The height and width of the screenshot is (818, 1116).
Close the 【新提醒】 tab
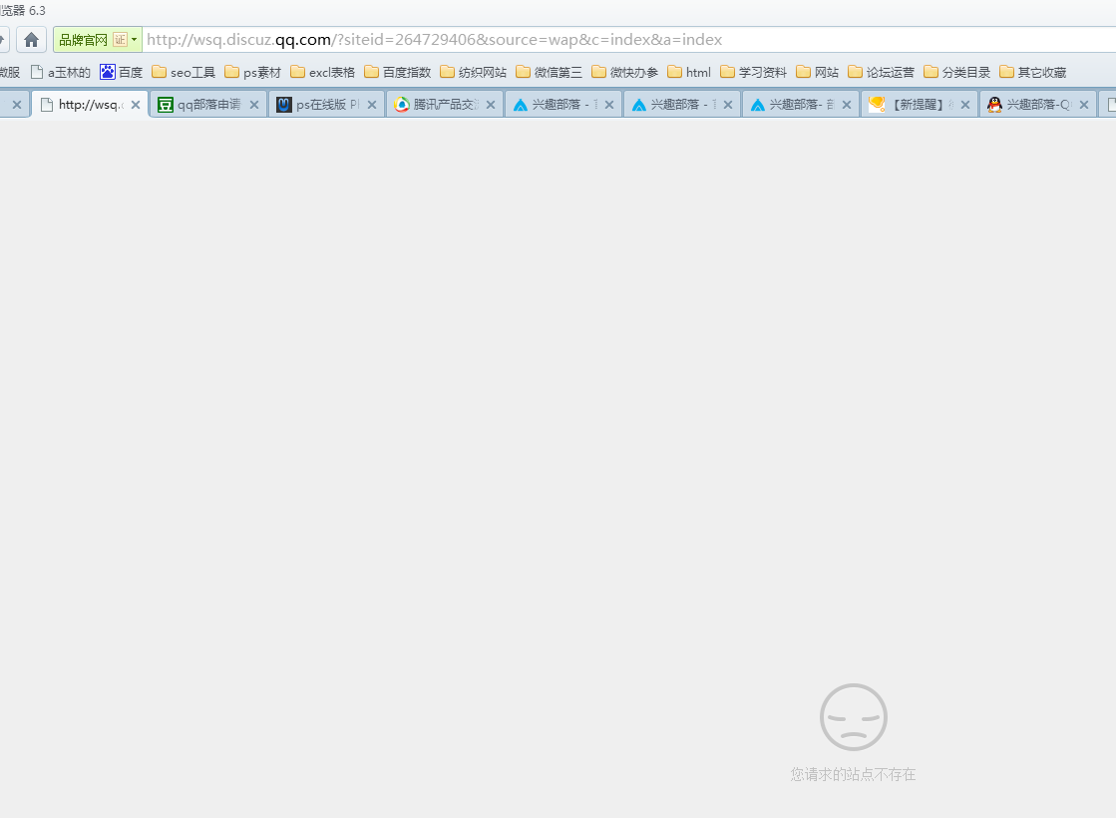965,105
